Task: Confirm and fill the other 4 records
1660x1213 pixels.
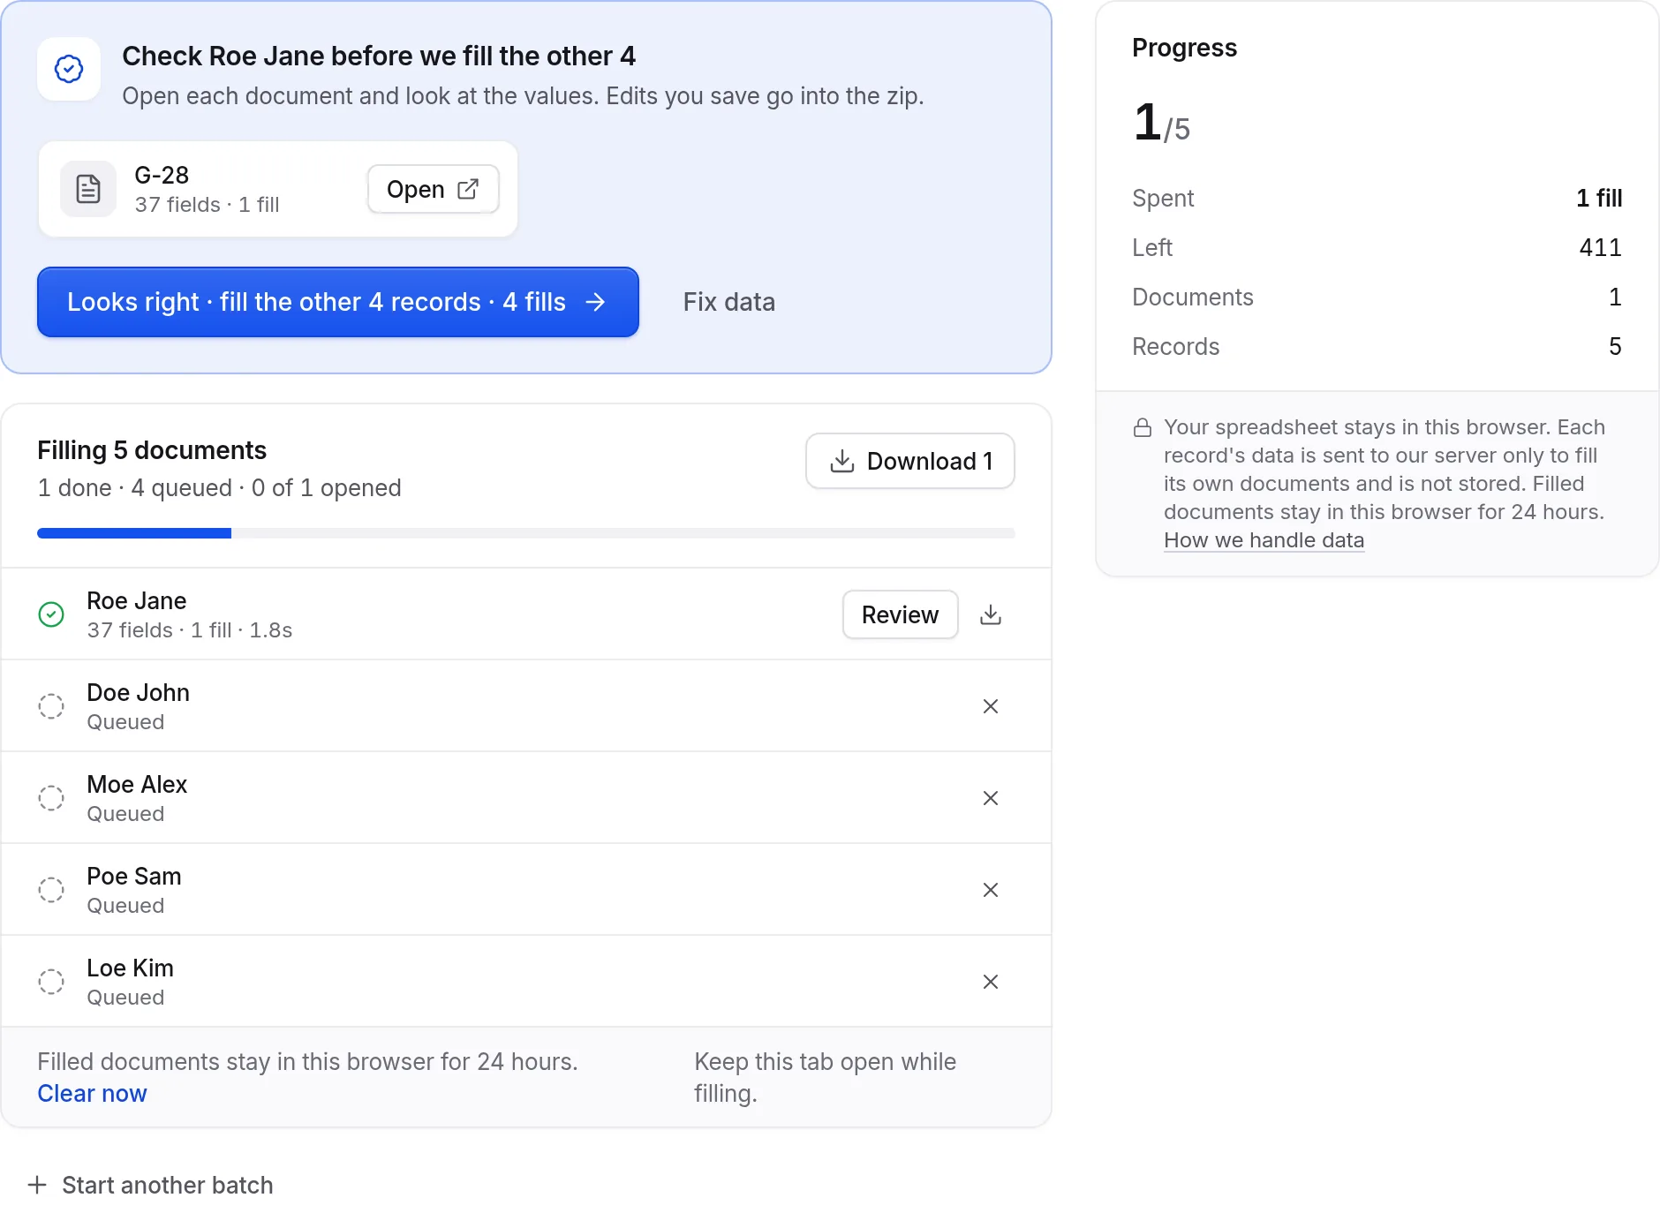Action: click(337, 302)
